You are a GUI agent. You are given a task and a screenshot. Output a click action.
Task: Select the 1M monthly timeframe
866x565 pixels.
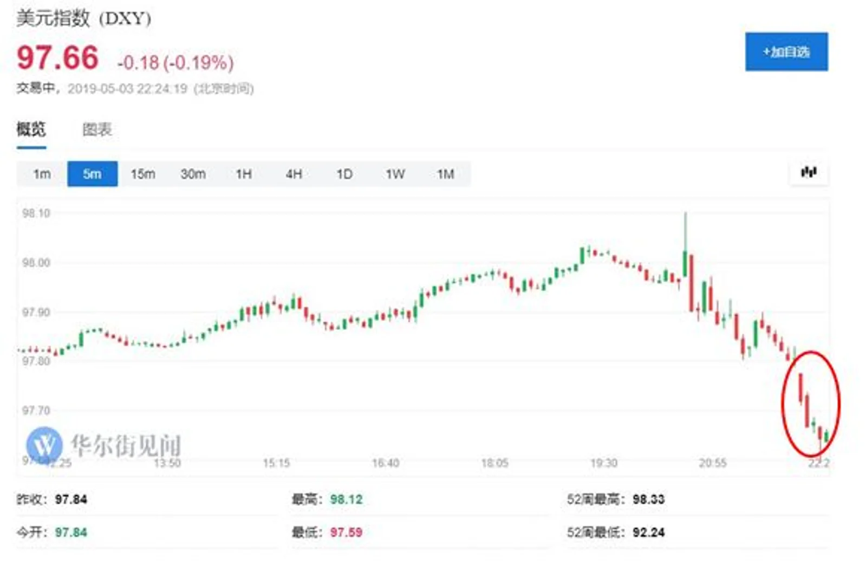pos(445,174)
